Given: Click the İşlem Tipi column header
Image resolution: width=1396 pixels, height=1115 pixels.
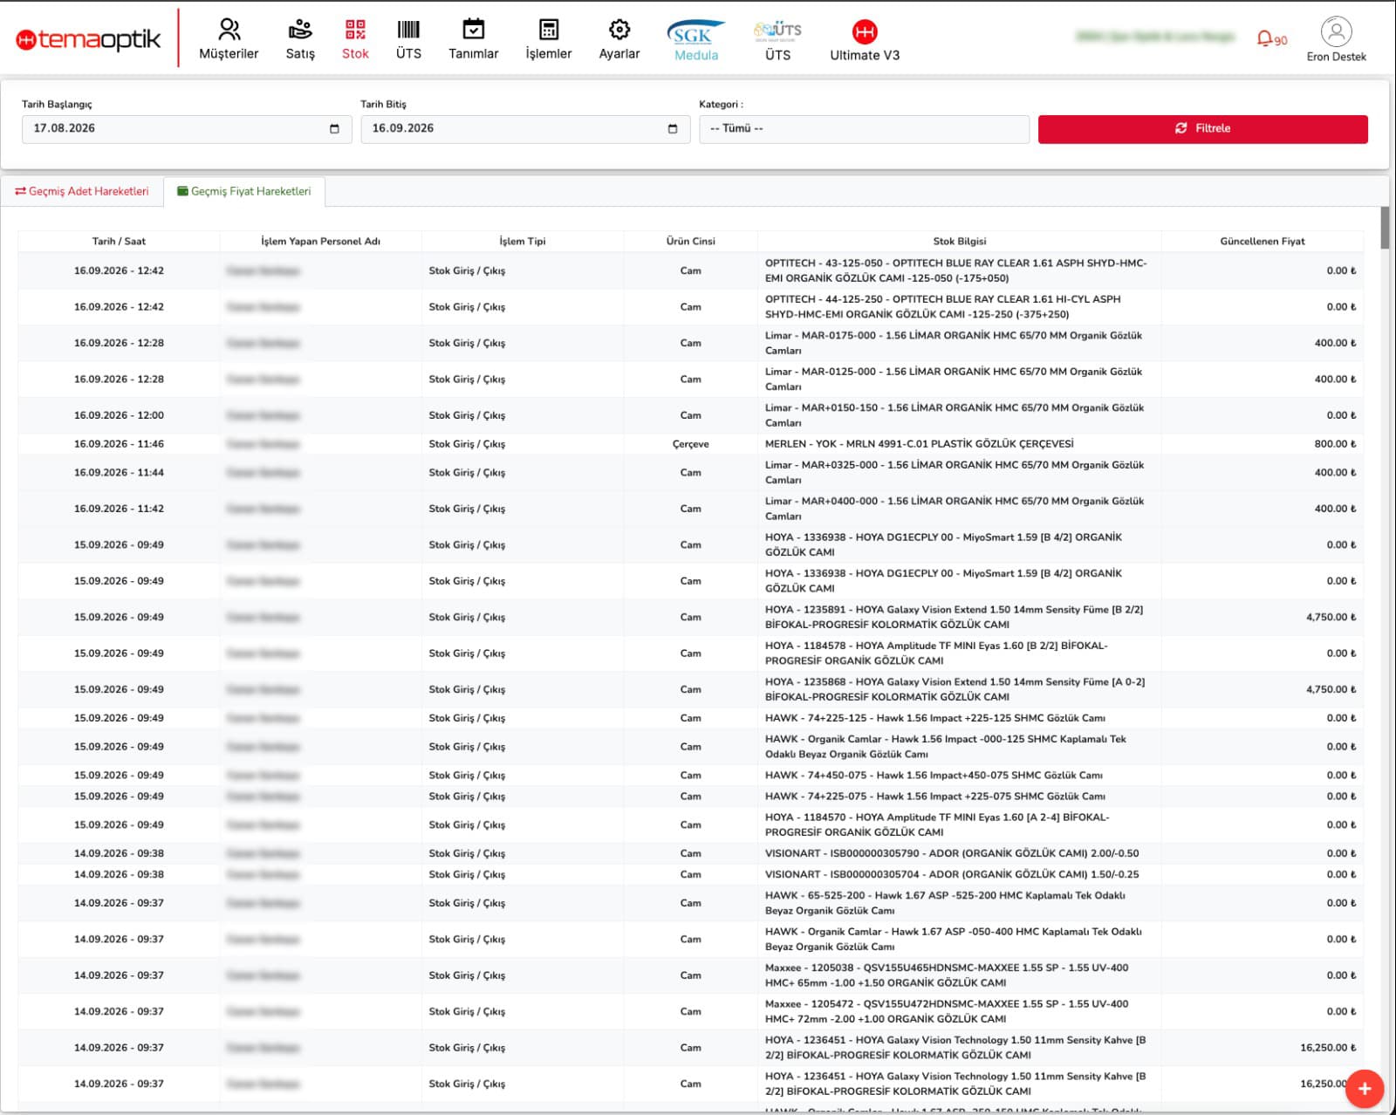Looking at the screenshot, I should [522, 241].
